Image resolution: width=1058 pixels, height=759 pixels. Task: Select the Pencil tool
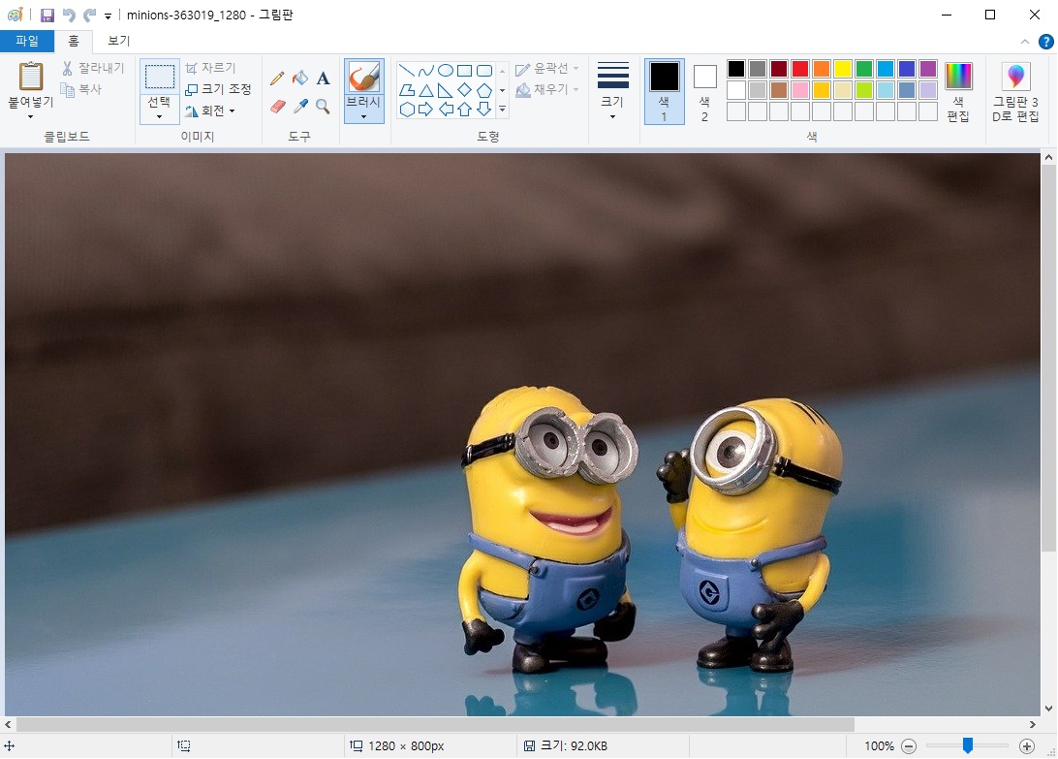click(277, 79)
